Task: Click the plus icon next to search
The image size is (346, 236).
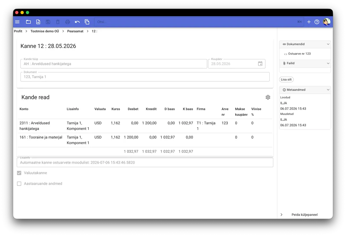Action: pos(309,22)
